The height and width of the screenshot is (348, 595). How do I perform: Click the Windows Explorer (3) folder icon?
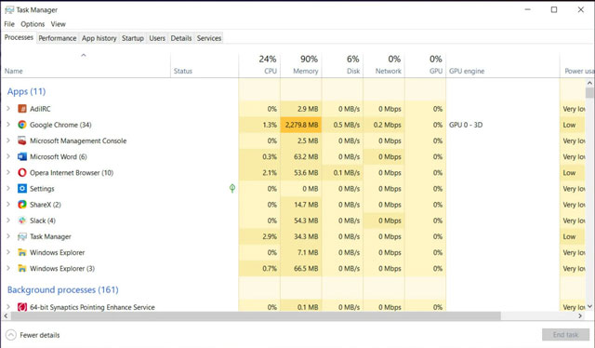(x=22, y=269)
